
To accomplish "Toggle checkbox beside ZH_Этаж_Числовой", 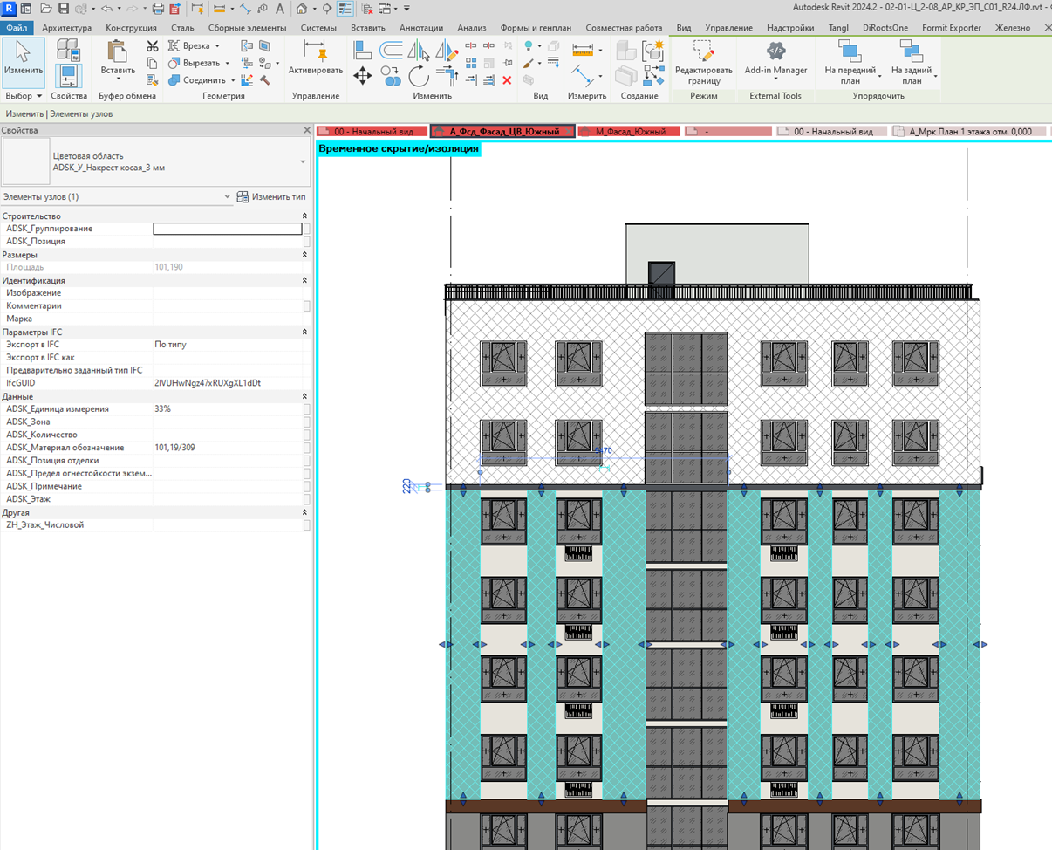I will click(307, 525).
